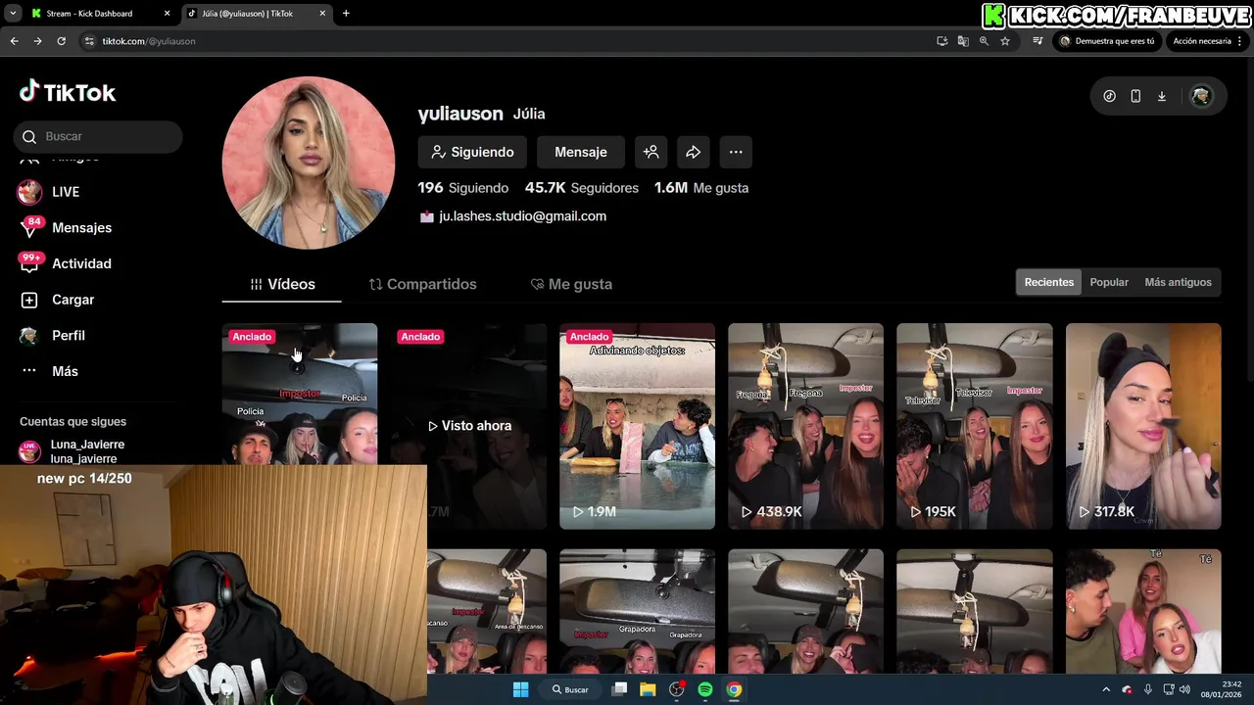Open a new browser tab
The height and width of the screenshot is (705, 1254).
click(346, 14)
